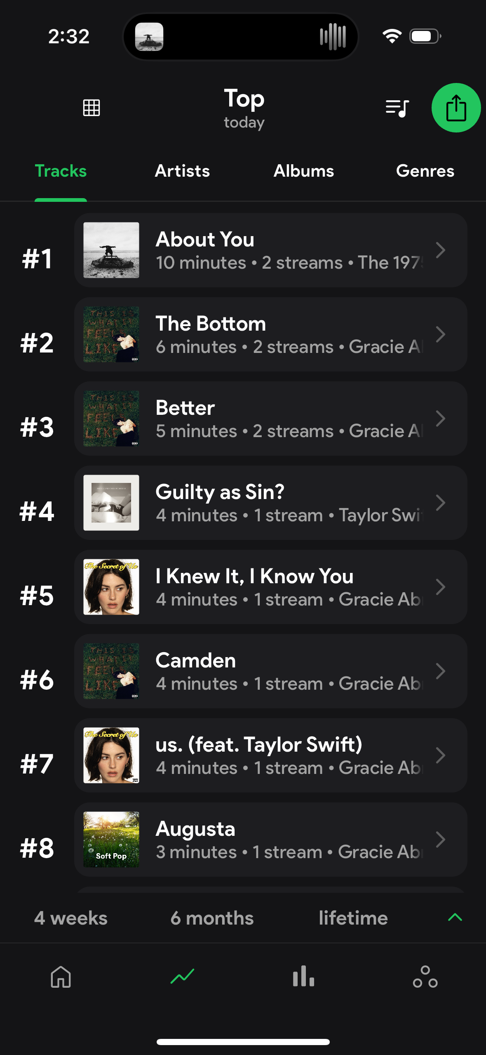This screenshot has width=486, height=1055.
Task: Open The Bottom track entry
Action: click(270, 334)
